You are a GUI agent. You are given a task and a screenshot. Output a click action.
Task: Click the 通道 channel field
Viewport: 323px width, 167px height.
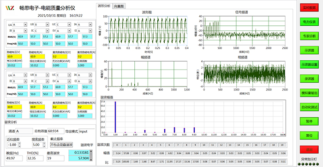pos(24,131)
